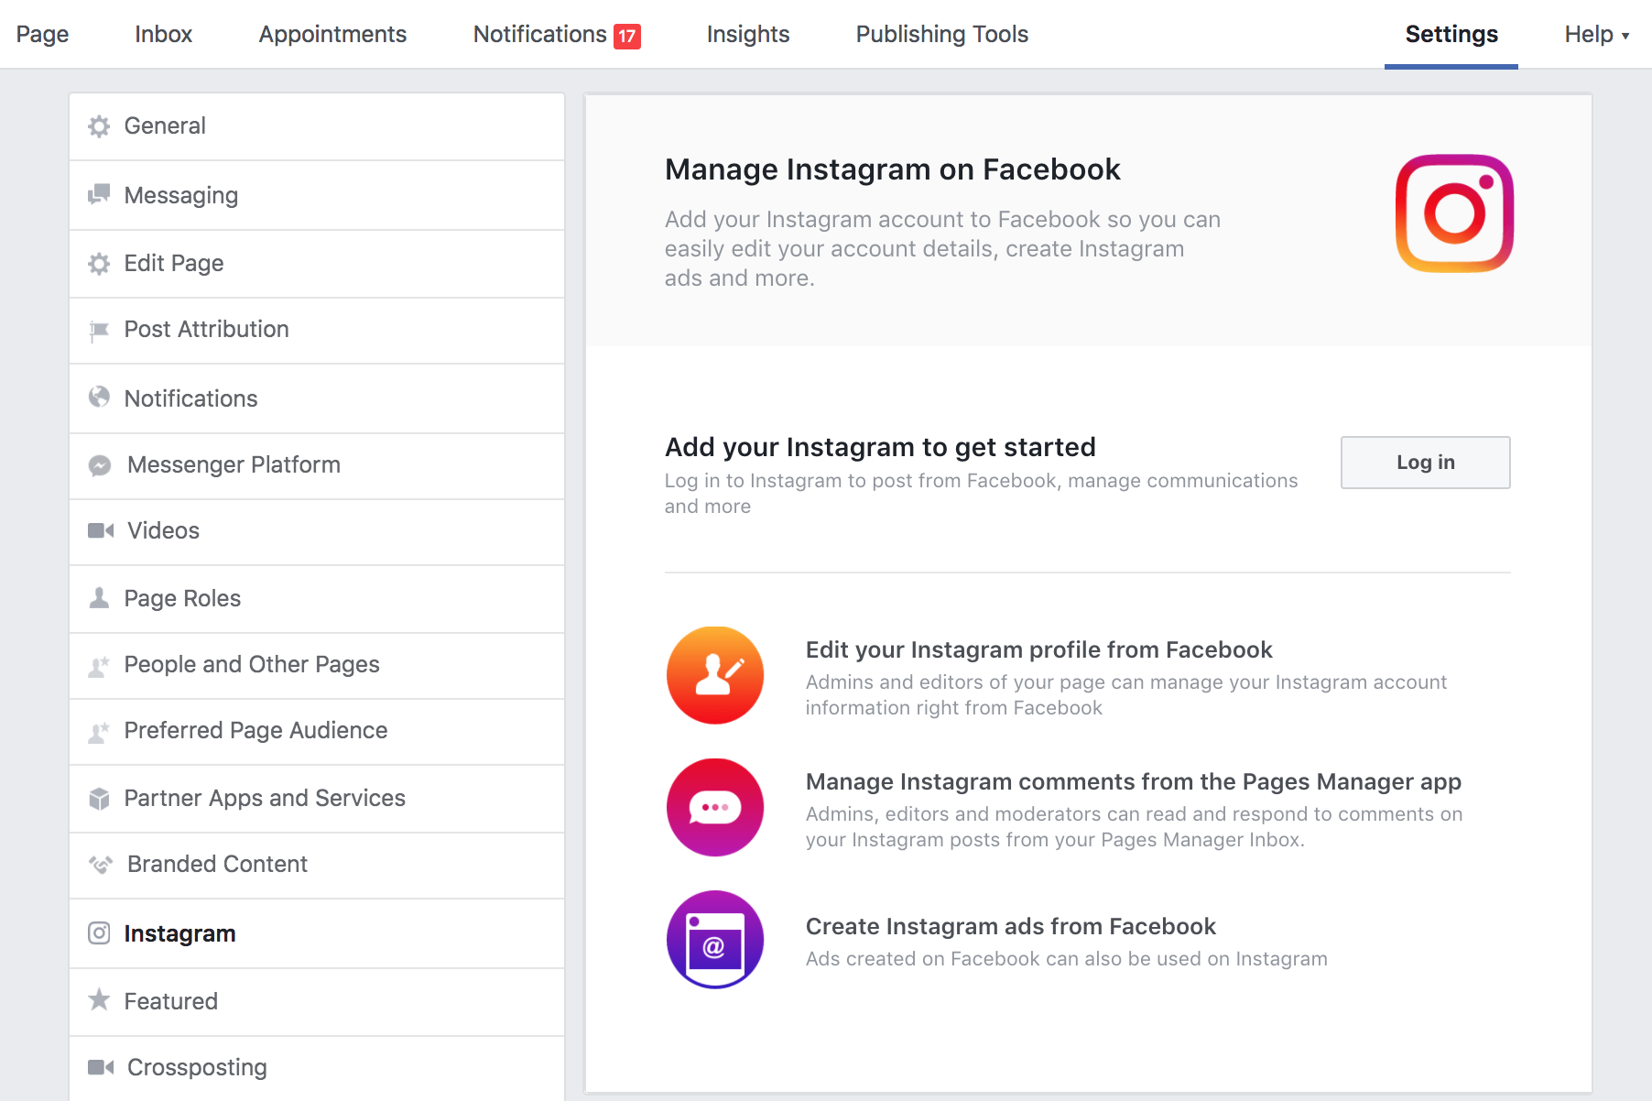The image size is (1652, 1101).
Task: Click the pink comments bubble icon
Action: 715,807
